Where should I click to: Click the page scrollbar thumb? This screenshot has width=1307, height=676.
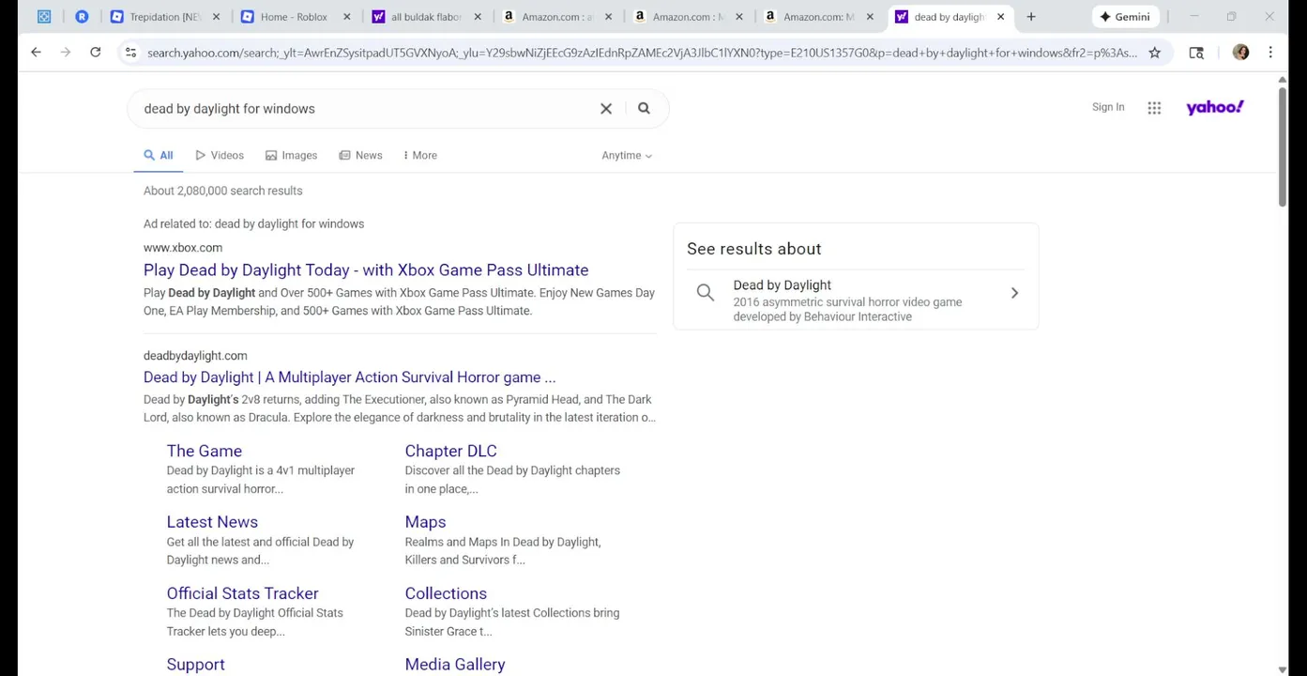point(1283,146)
